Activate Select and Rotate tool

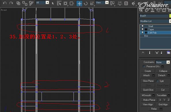pos(85,3)
